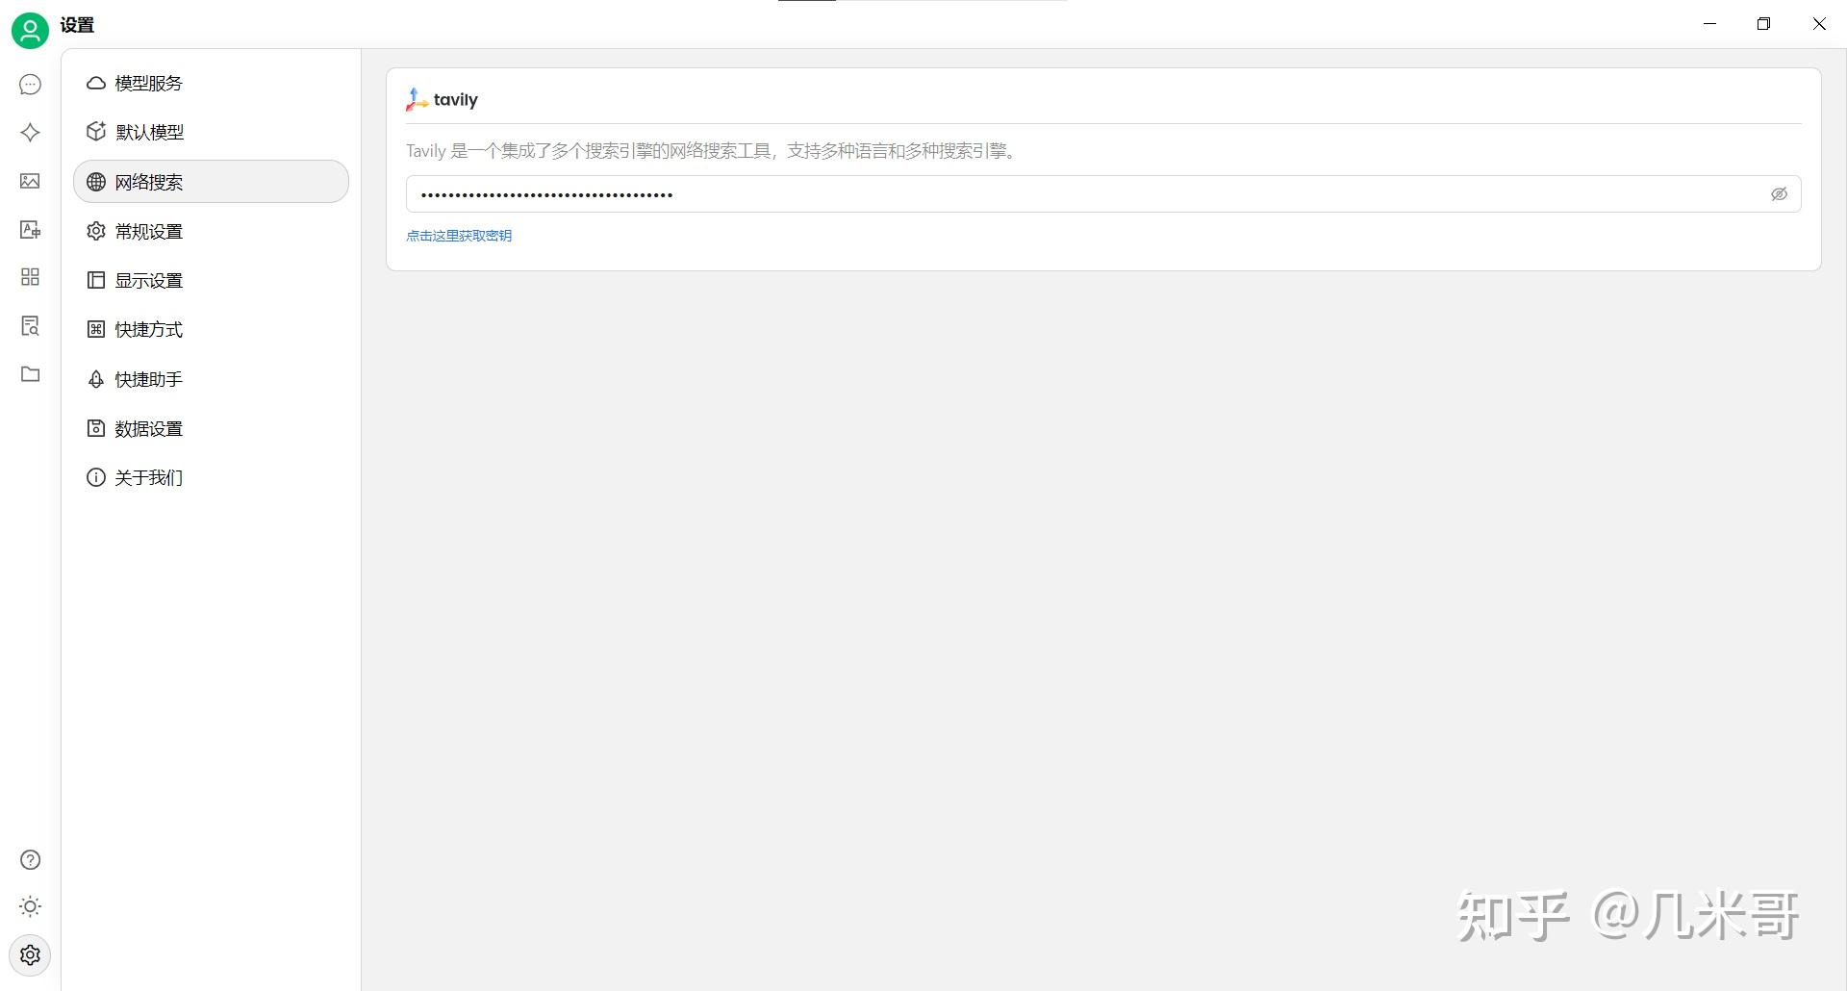Minimize the settings window
Viewport: 1847px width, 991px height.
(1709, 24)
